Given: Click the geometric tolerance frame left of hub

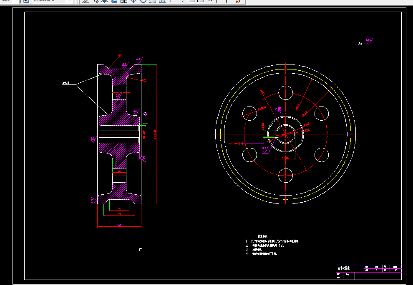Looking at the screenshot, I should [235, 144].
